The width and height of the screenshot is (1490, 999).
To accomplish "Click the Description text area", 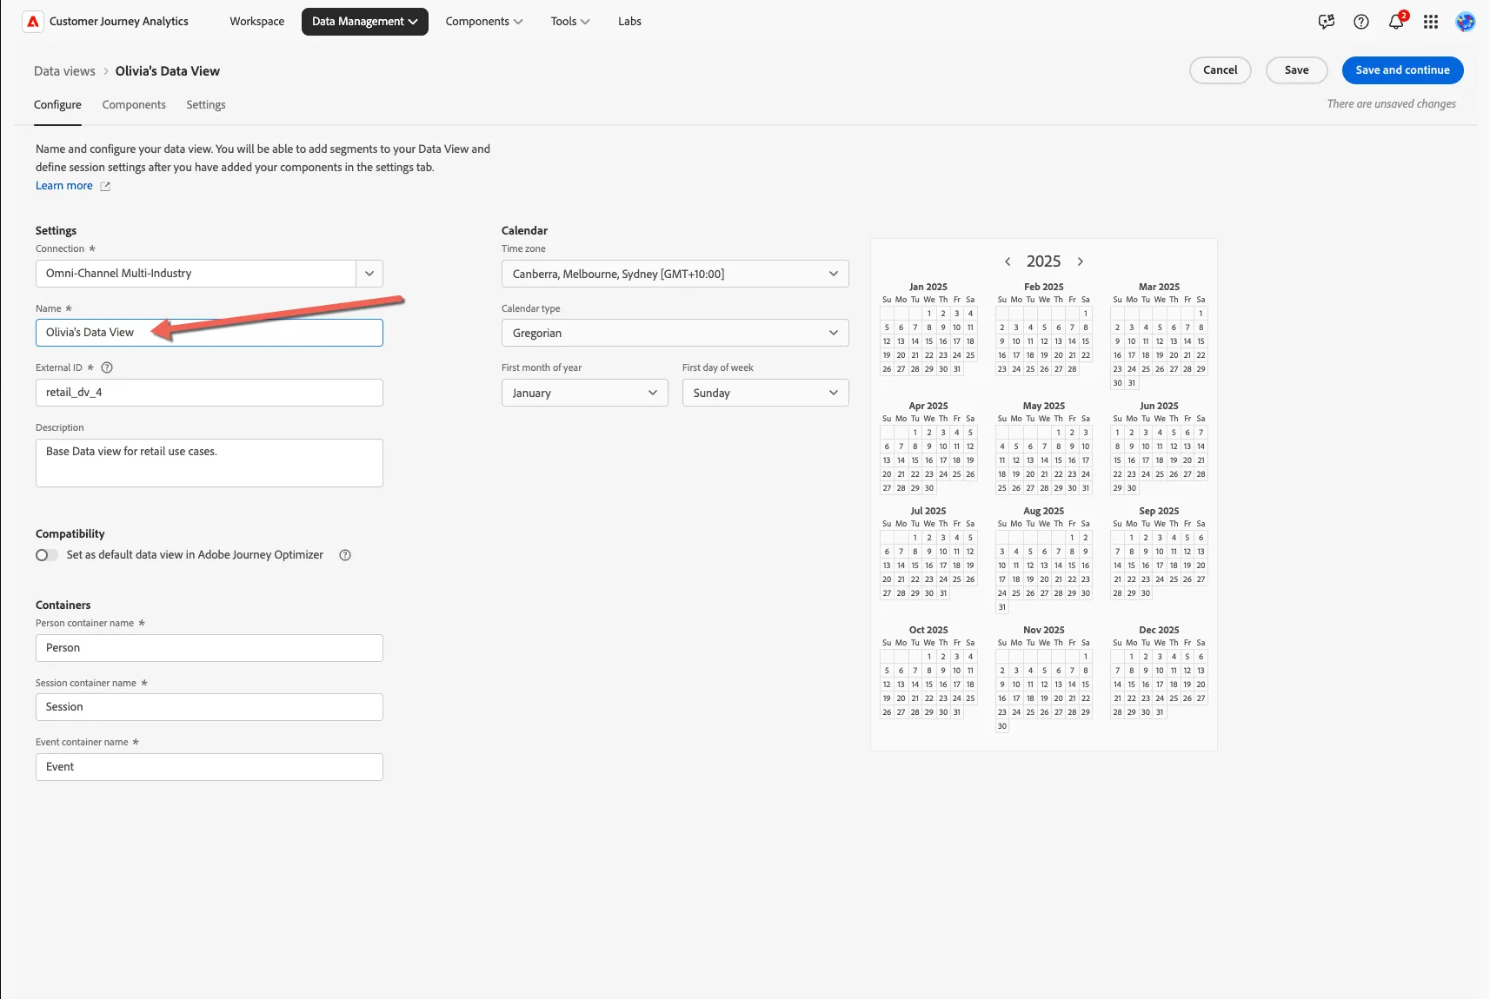I will click(x=209, y=463).
